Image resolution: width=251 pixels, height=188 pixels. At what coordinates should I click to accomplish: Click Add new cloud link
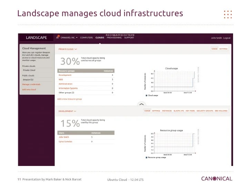click(29, 90)
